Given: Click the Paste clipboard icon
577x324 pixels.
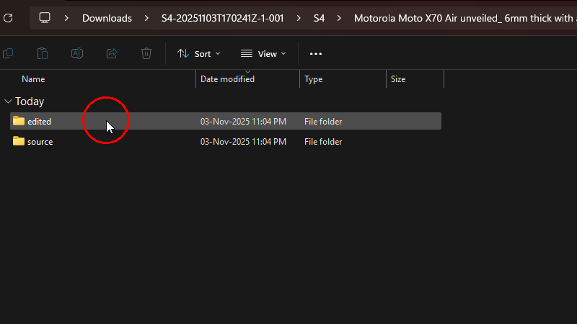Looking at the screenshot, I should pos(43,53).
